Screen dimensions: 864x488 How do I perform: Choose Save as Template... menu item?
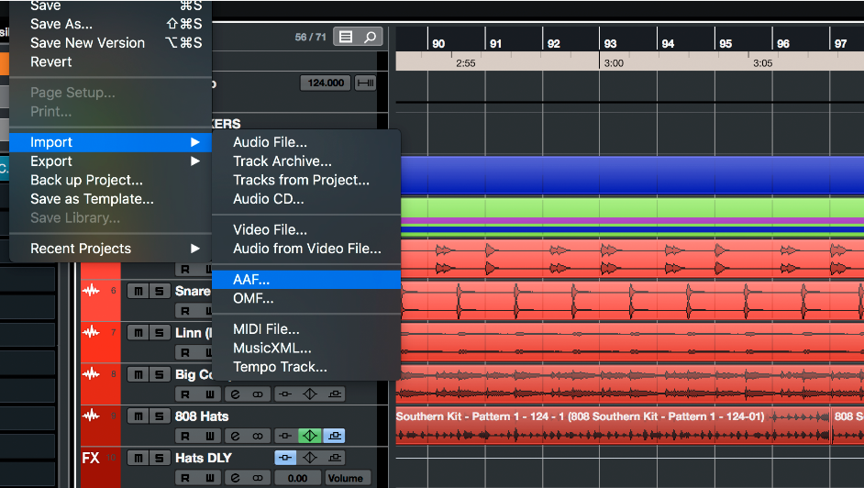(x=111, y=199)
